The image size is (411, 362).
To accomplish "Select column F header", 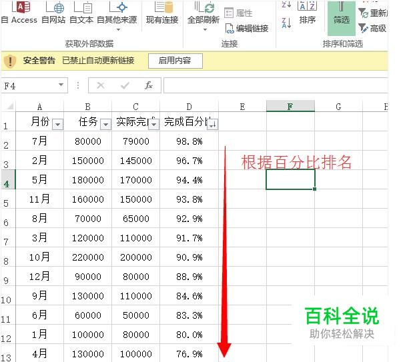I will coord(290,106).
